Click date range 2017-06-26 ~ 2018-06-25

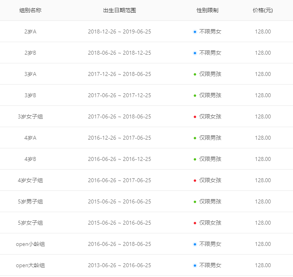click(x=120, y=116)
